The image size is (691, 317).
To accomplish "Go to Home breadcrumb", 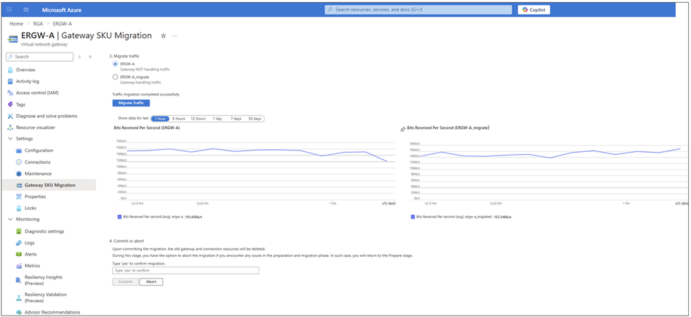I will tap(17, 23).
